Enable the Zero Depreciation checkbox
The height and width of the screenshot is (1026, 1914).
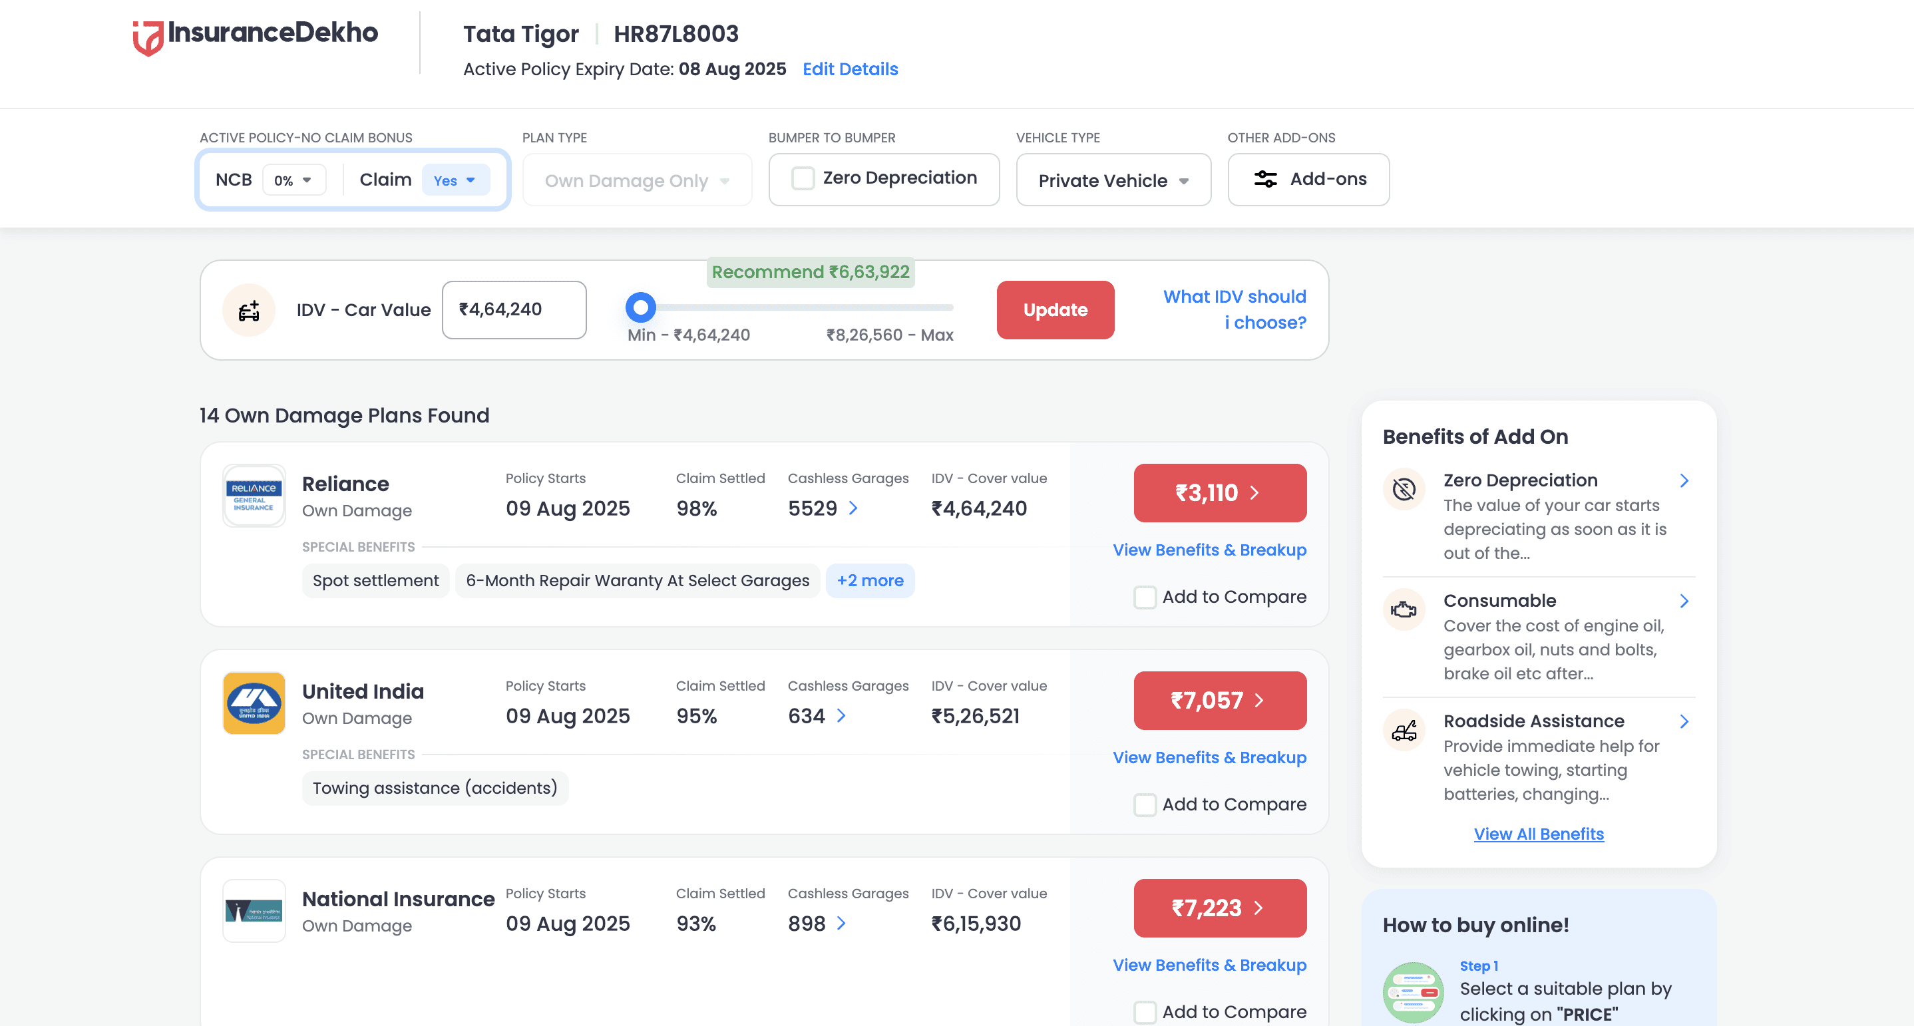pos(803,178)
